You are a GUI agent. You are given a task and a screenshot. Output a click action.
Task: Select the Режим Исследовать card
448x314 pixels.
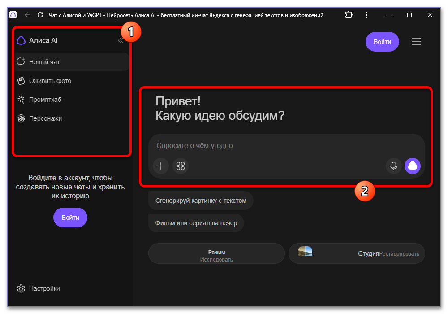[x=216, y=253]
